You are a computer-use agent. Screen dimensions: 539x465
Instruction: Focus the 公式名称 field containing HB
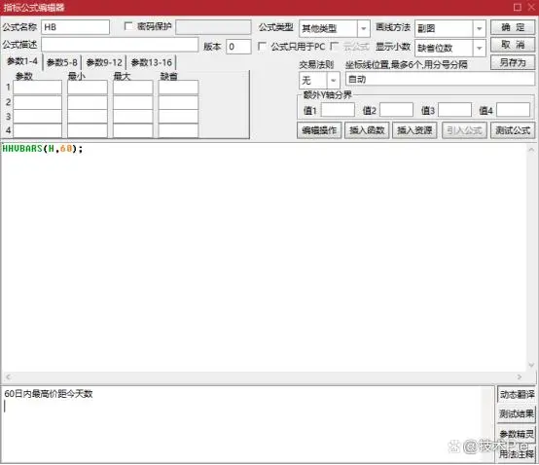click(75, 27)
